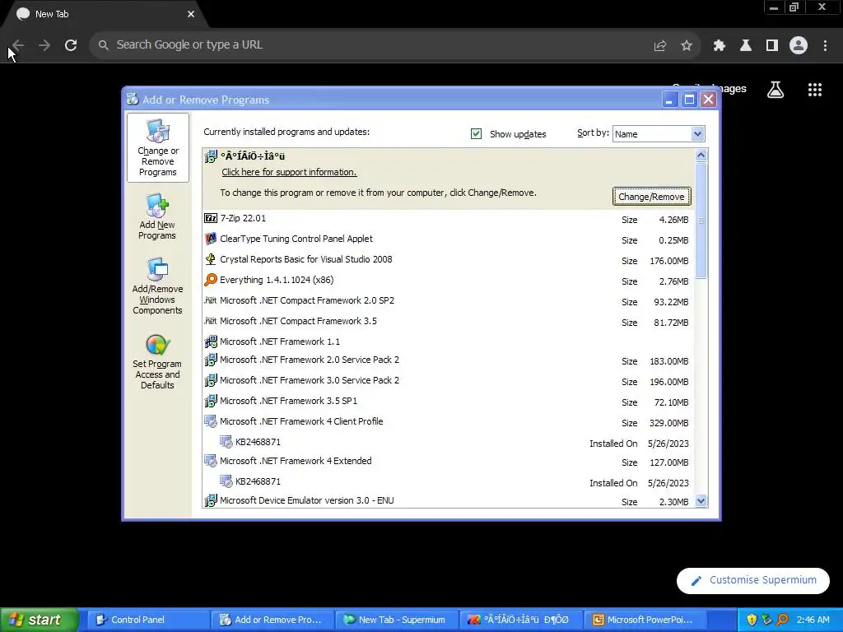Select Crystal Reports Basic icon
This screenshot has width=843, height=632.
pyautogui.click(x=211, y=259)
